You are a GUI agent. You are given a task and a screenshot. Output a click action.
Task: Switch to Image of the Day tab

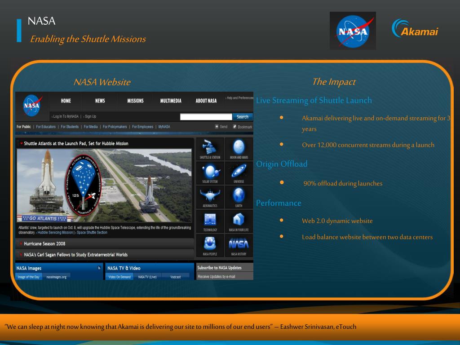click(28, 277)
